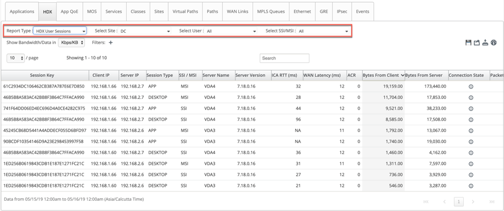Change rows per page dropdown showing 10
This screenshot has height=211, width=504.
point(16,58)
